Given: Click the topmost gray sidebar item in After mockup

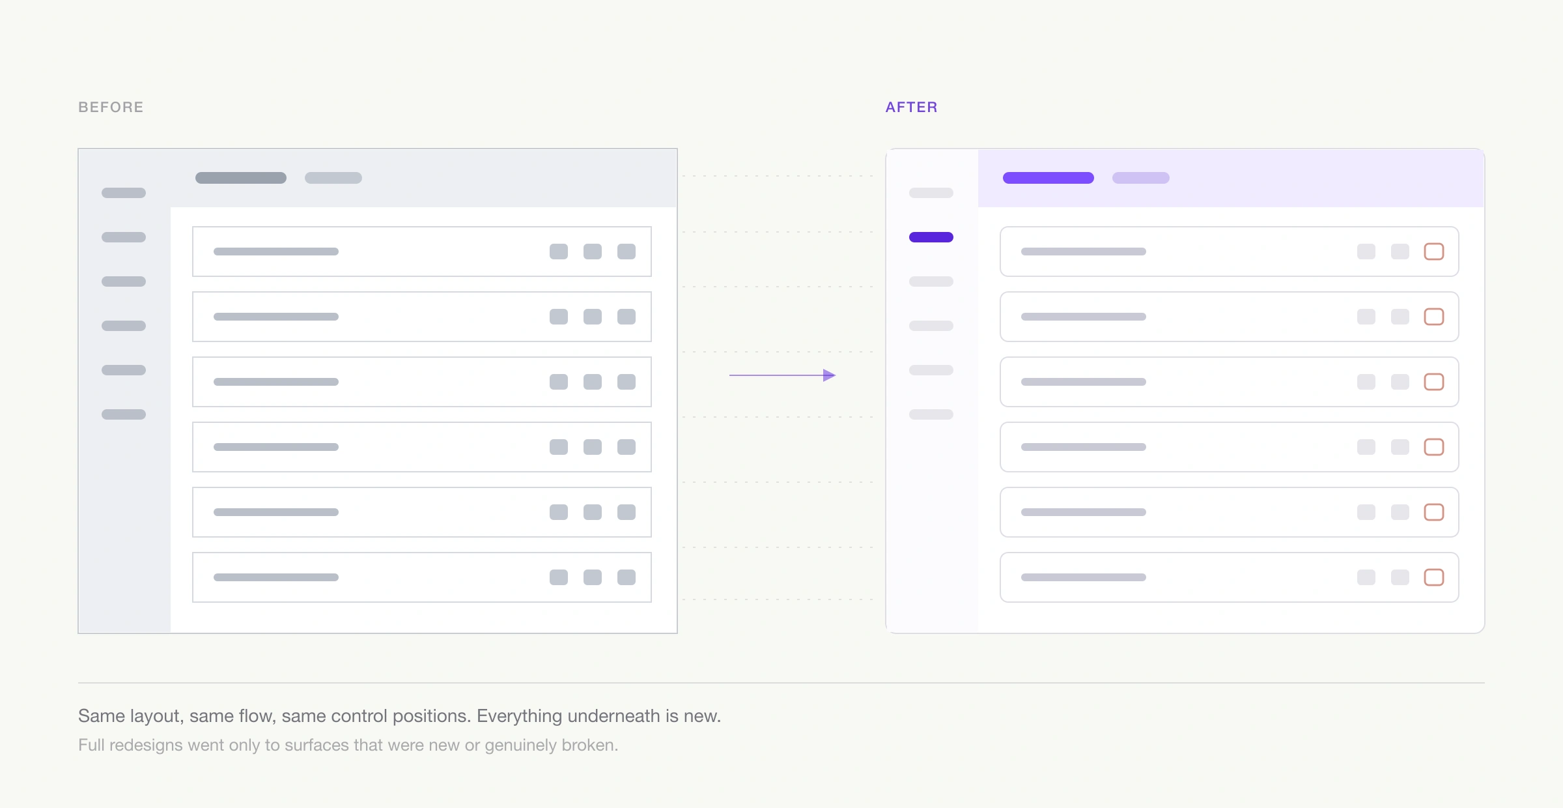Looking at the screenshot, I should point(931,193).
